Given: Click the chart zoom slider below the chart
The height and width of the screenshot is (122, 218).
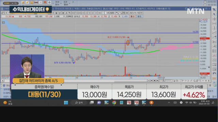Looking at the screenshot, I should [x=166, y=81].
